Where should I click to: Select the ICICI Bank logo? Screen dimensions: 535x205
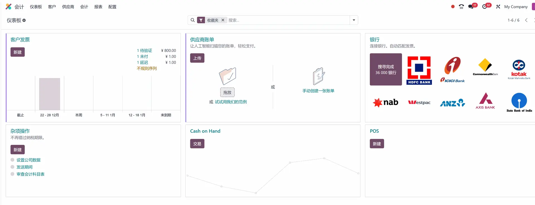453,70
